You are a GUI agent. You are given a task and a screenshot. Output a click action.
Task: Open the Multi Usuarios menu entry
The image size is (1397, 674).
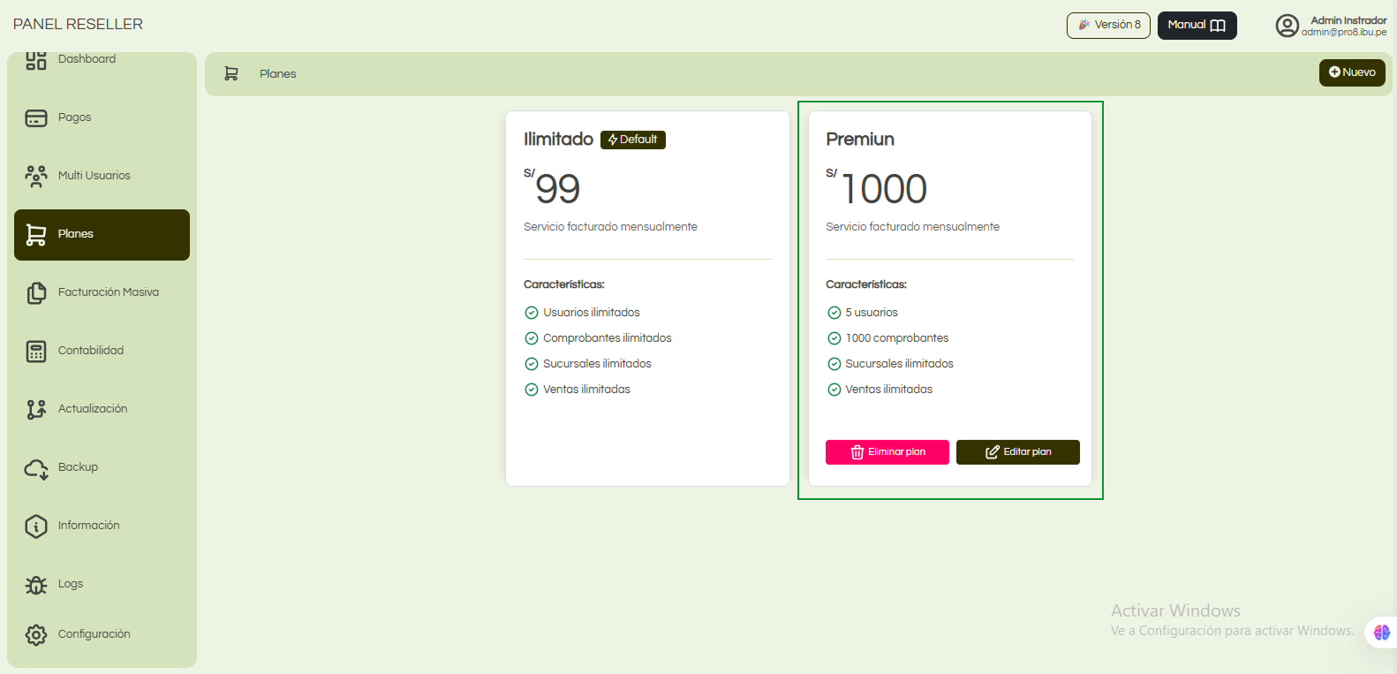(94, 176)
